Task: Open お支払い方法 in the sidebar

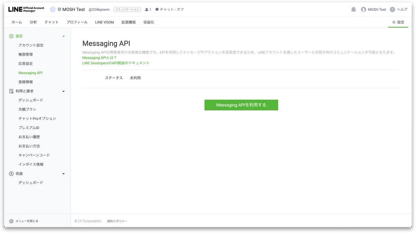Action: tap(29, 146)
